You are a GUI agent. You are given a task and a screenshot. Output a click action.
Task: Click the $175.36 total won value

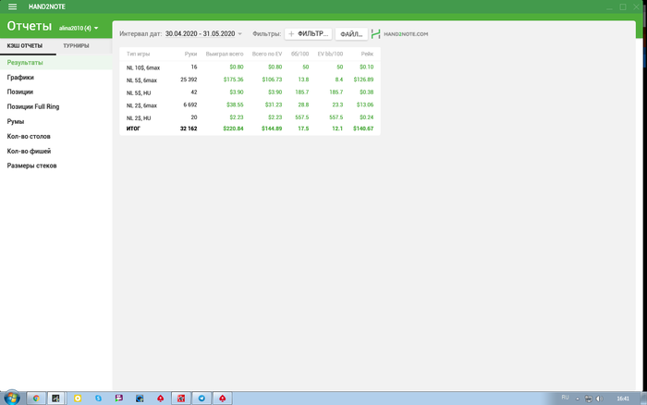(233, 80)
